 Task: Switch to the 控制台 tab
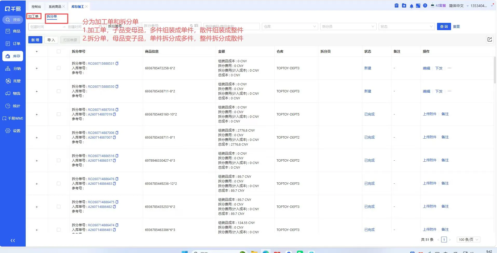[x=36, y=6]
